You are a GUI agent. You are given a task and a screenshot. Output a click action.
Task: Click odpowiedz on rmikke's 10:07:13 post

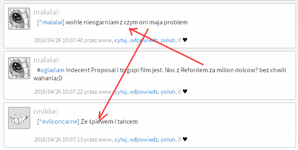click(144, 139)
